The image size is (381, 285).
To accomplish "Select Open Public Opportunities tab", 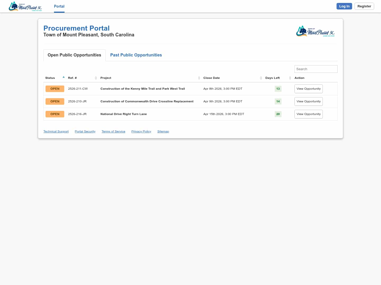I will [x=74, y=55].
